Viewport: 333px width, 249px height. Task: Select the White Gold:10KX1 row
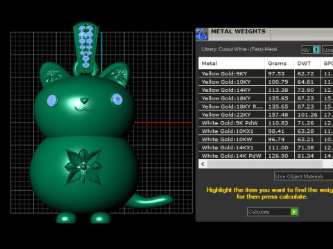click(266, 131)
